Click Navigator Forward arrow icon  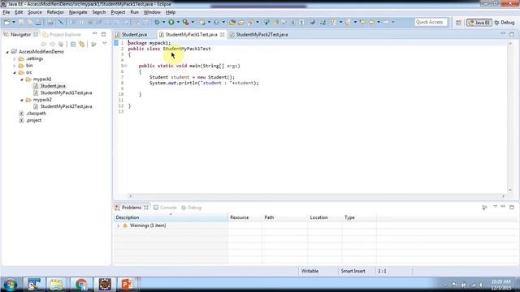(x=52, y=44)
